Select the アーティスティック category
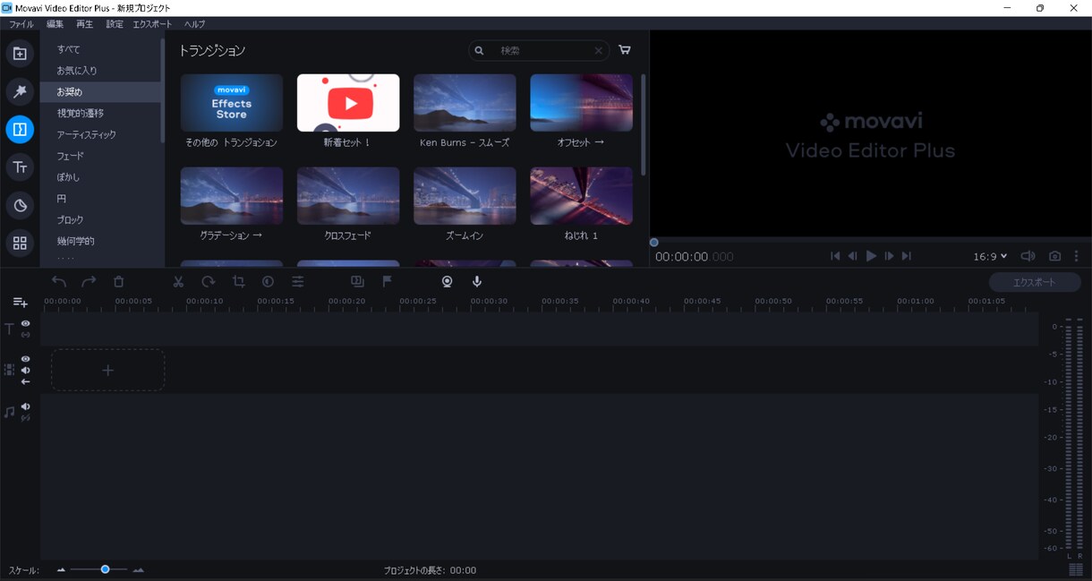 point(100,134)
